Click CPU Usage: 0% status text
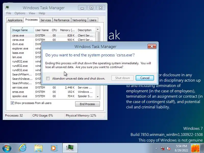The width and height of the screenshot is (204, 153). [x=43, y=116]
